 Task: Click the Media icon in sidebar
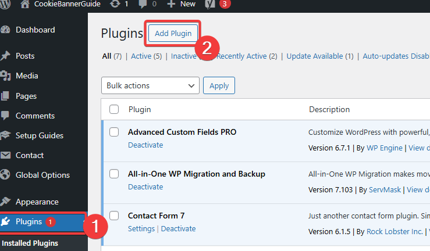[5, 76]
